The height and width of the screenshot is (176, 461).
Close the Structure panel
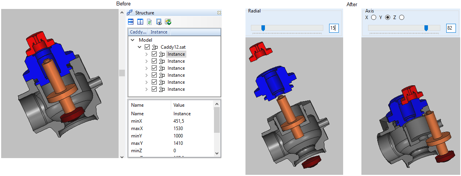[219, 13]
